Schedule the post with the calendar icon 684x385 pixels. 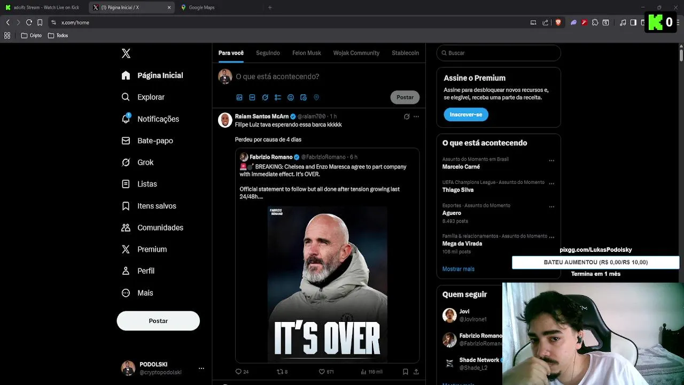point(304,97)
